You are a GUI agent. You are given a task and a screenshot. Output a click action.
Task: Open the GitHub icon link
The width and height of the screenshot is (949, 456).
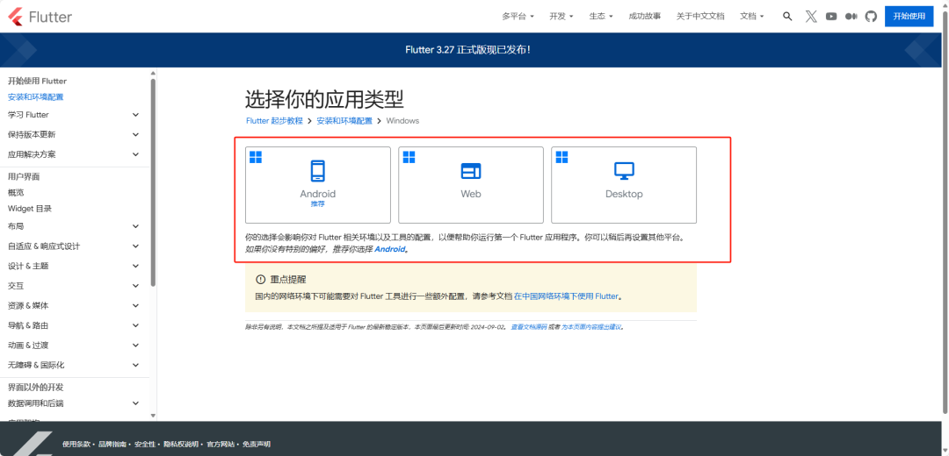point(871,16)
